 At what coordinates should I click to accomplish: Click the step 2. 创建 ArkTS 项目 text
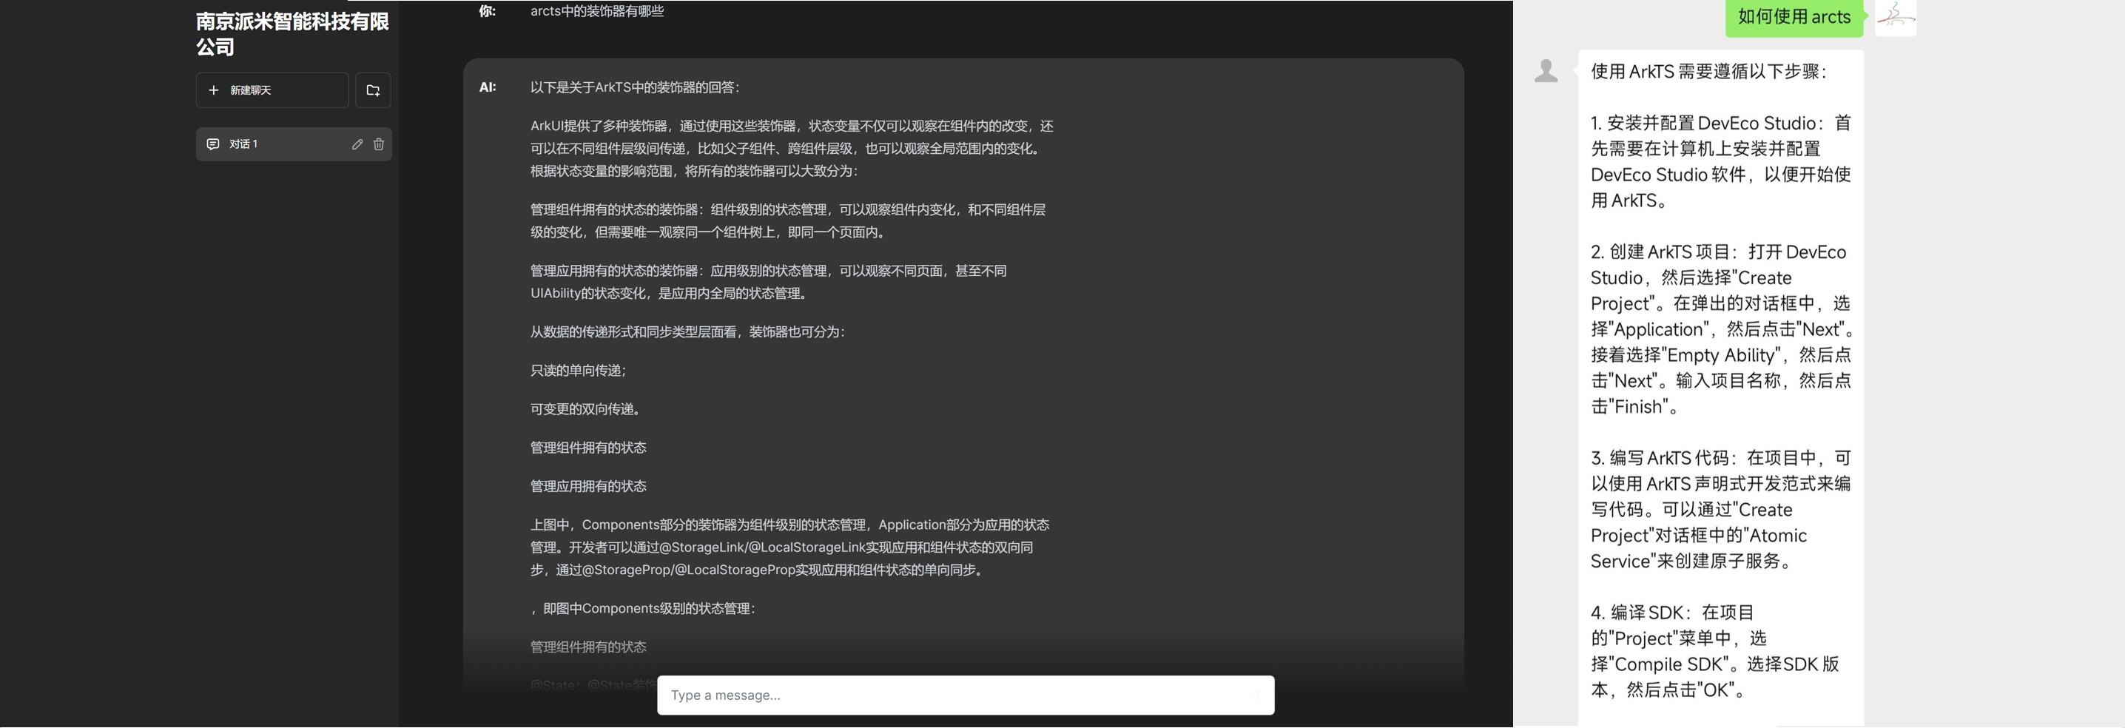coord(1722,329)
